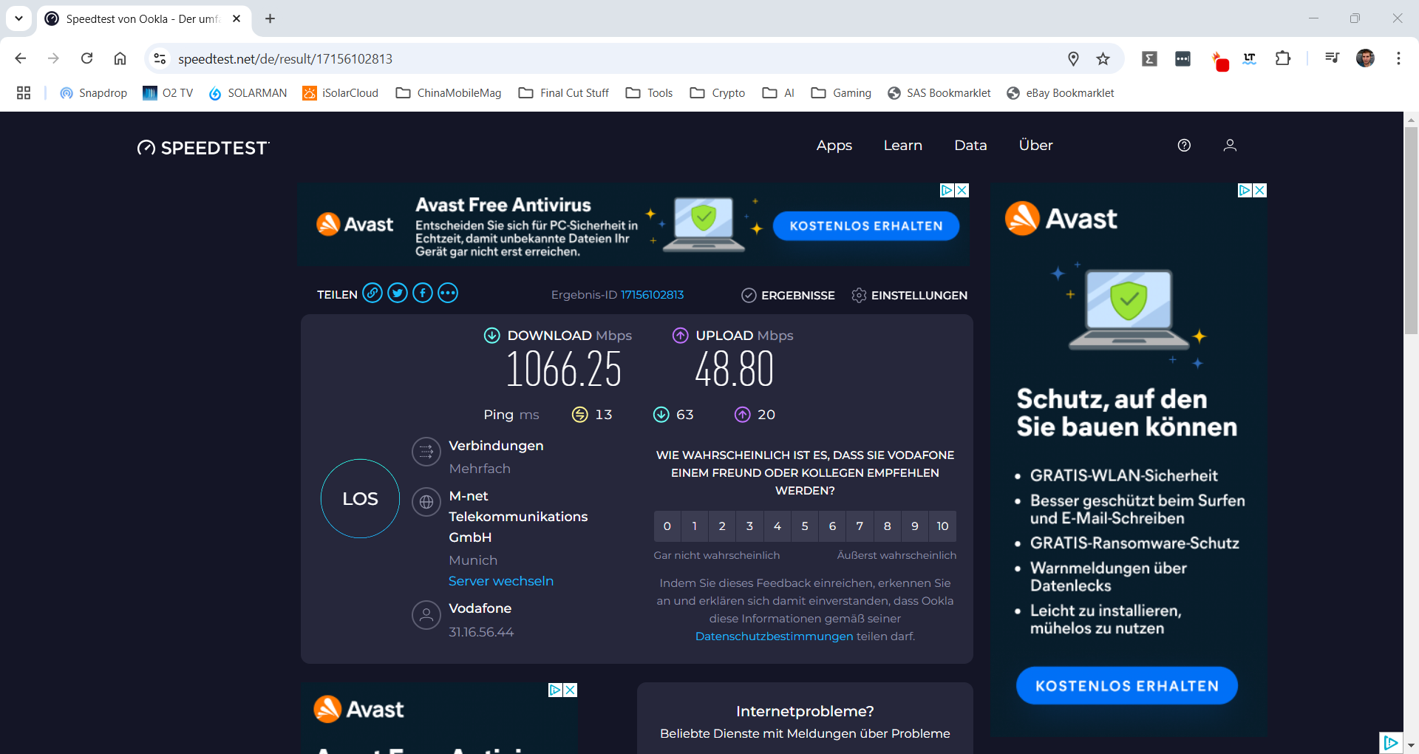
Task: Open EINSTELLUNGEN settings
Action: [x=909, y=295]
